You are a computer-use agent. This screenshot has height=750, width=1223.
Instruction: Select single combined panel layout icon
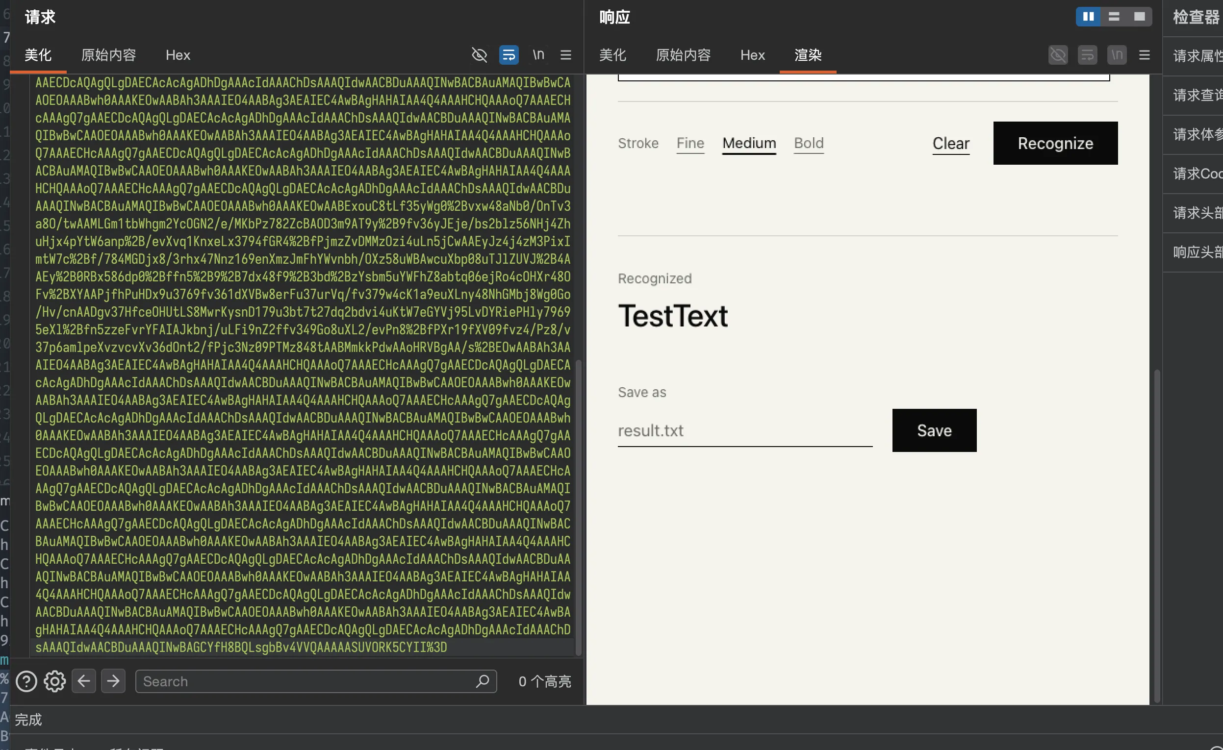[1139, 16]
